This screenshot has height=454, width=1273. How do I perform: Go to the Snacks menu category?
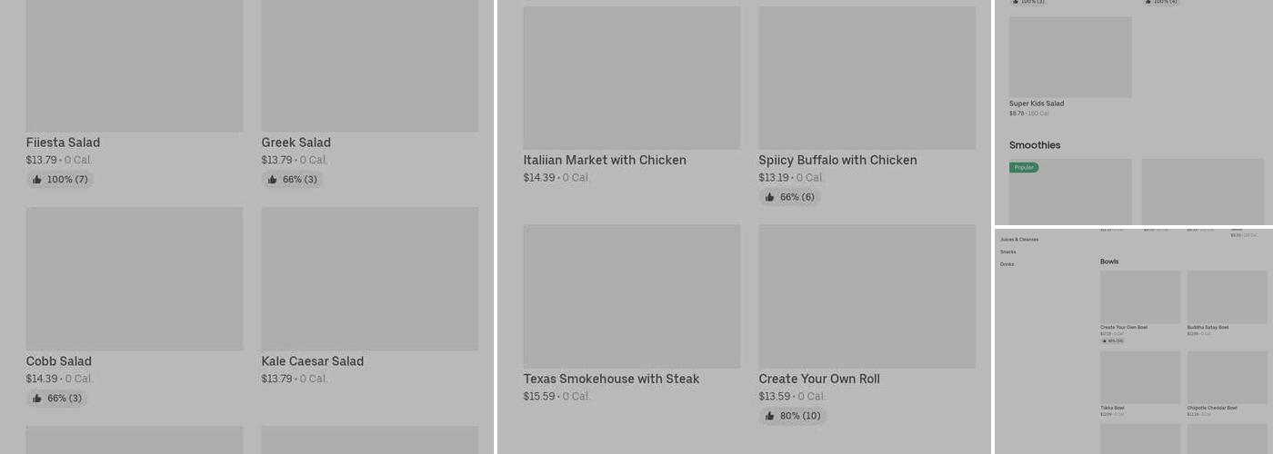pyautogui.click(x=1008, y=252)
